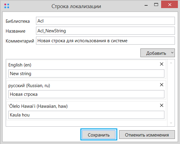180x144 pixels.
Task: Maximize the Строка локализации window
Action: point(156,4)
